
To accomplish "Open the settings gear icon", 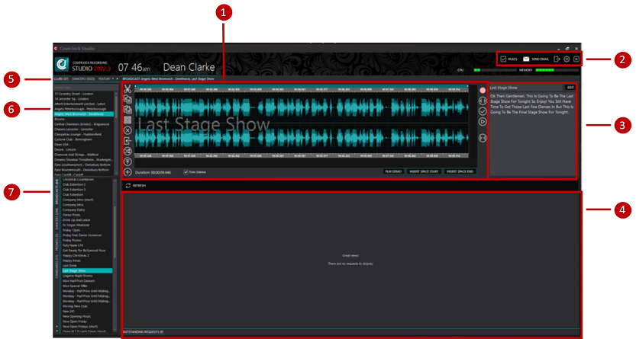I will [x=567, y=59].
